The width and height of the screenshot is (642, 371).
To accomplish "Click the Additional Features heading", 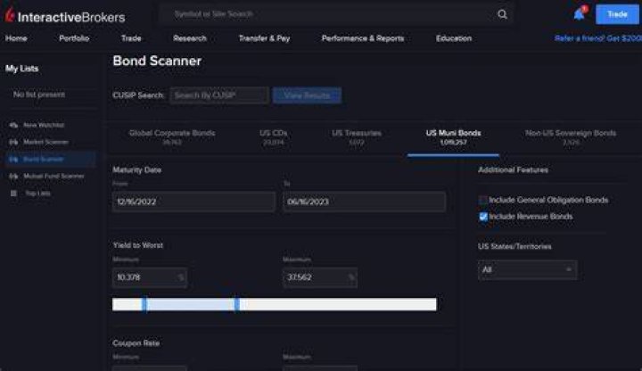I will pyautogui.click(x=513, y=170).
